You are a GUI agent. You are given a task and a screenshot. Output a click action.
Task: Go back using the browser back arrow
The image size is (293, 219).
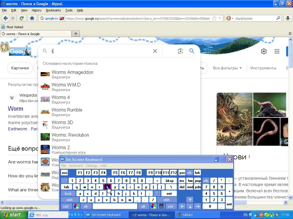point(5,18)
